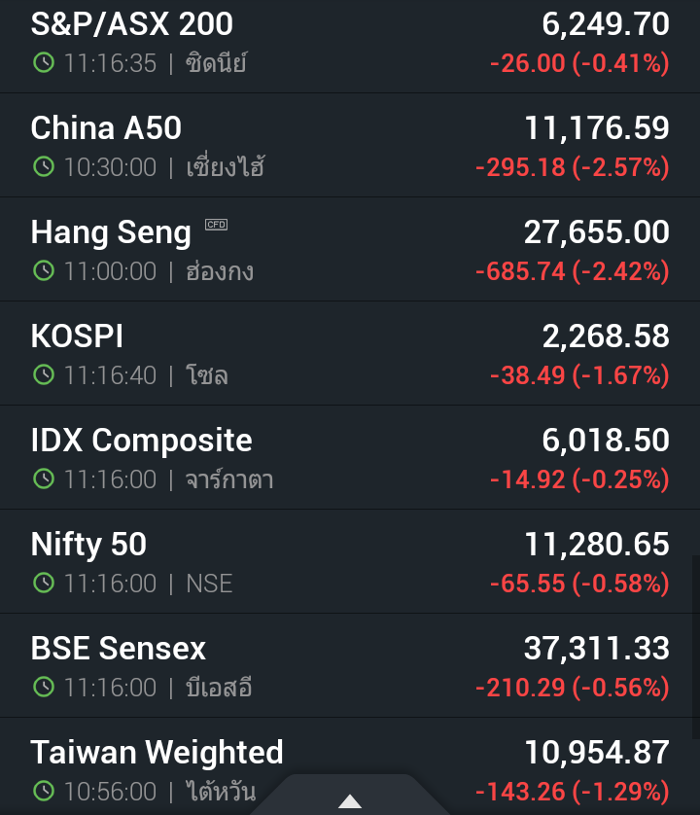This screenshot has width=700, height=815.
Task: Tap the IDX Composite index name
Action: pyautogui.click(x=141, y=441)
